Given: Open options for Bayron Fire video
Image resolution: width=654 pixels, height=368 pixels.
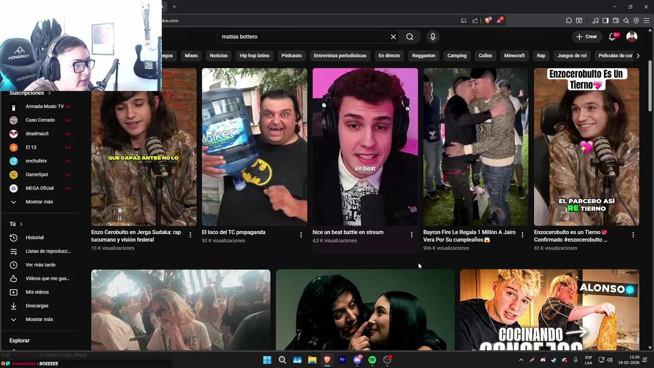Looking at the screenshot, I should 522,235.
